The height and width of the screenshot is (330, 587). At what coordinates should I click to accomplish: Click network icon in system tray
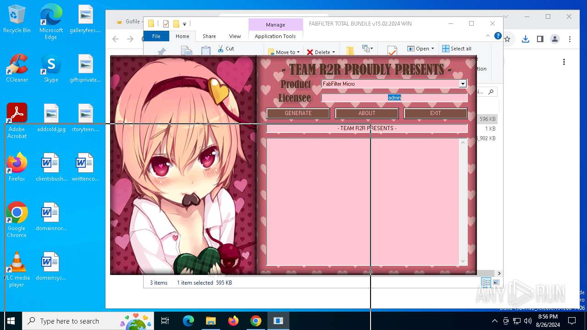coord(516,321)
